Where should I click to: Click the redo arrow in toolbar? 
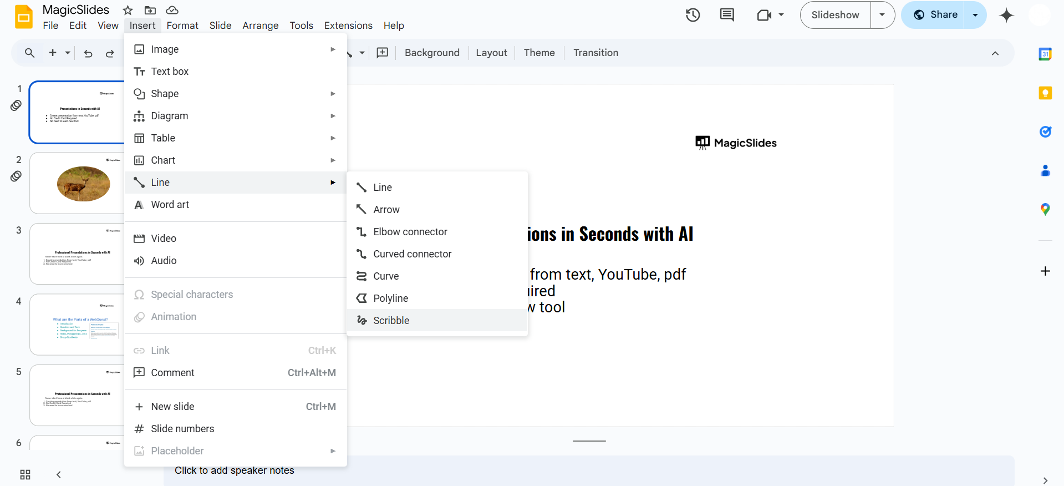(x=110, y=53)
